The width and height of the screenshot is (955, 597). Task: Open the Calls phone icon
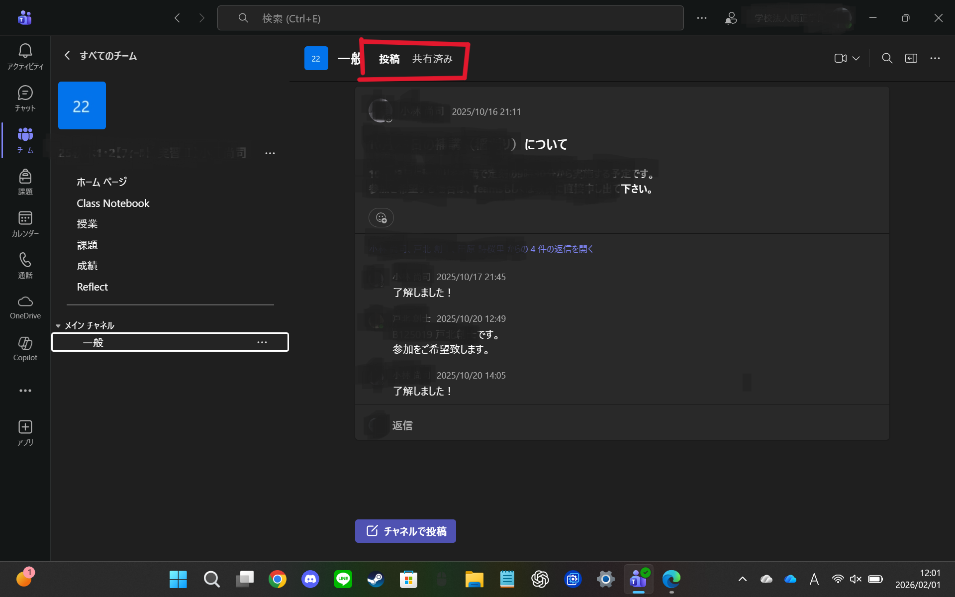click(25, 266)
